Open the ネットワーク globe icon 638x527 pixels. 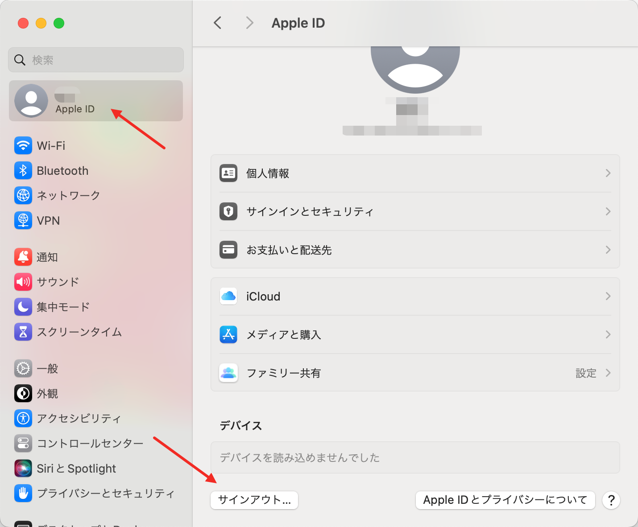(23, 195)
